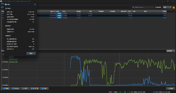Toggle the 速度 graph button

170,88
